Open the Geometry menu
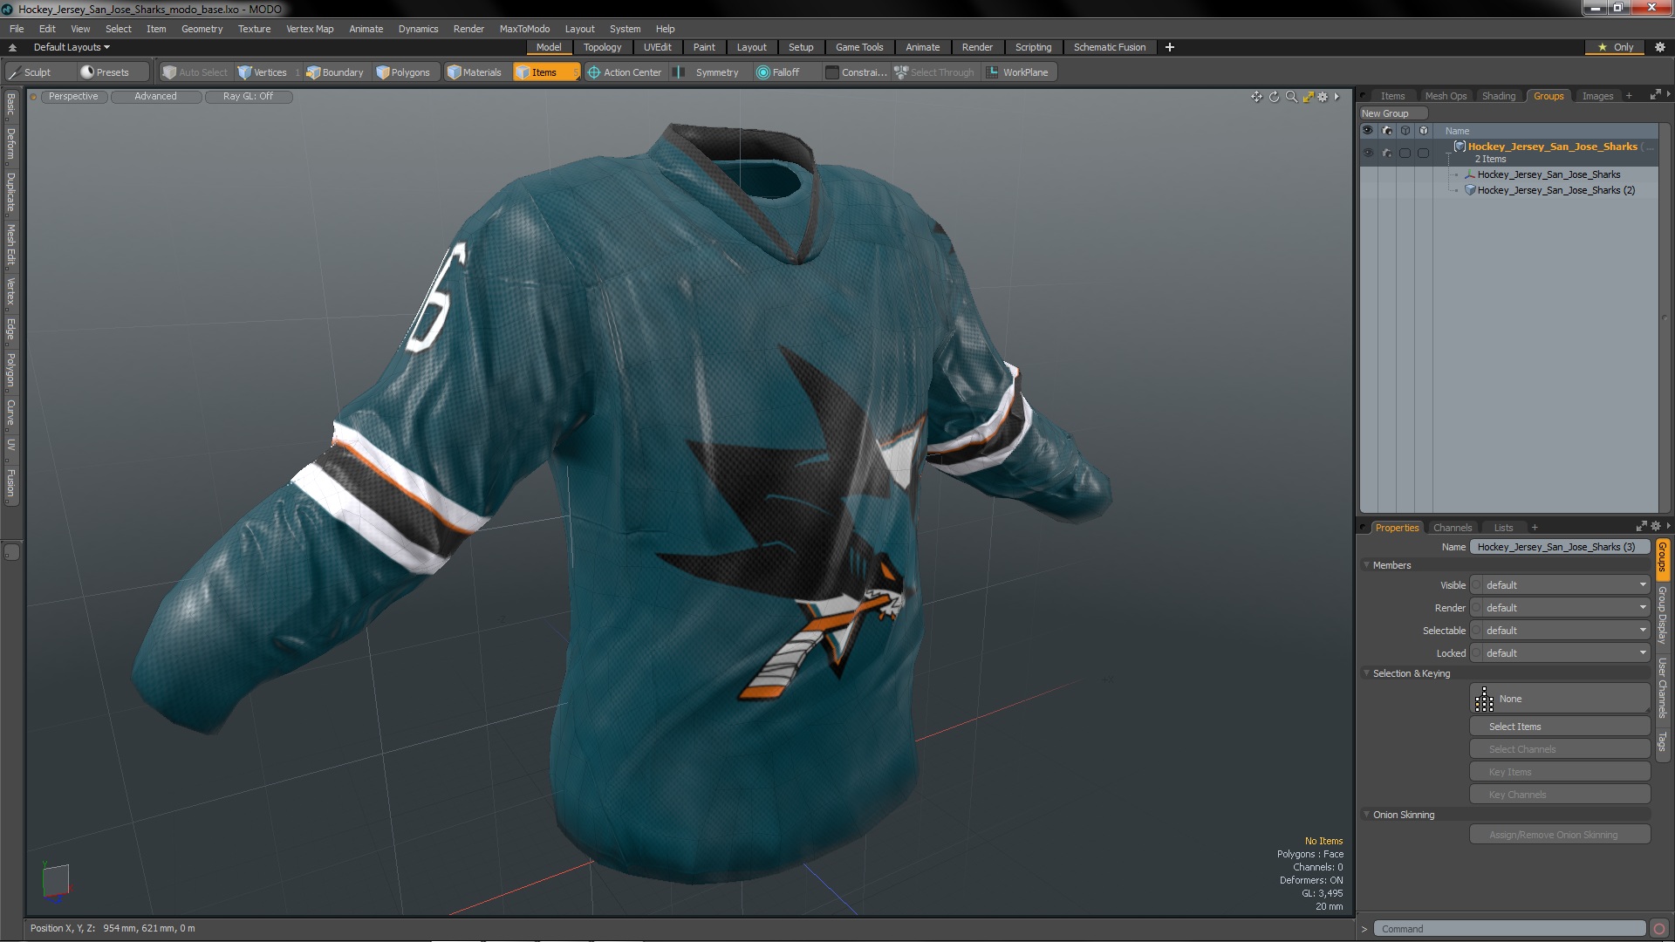 202,29
